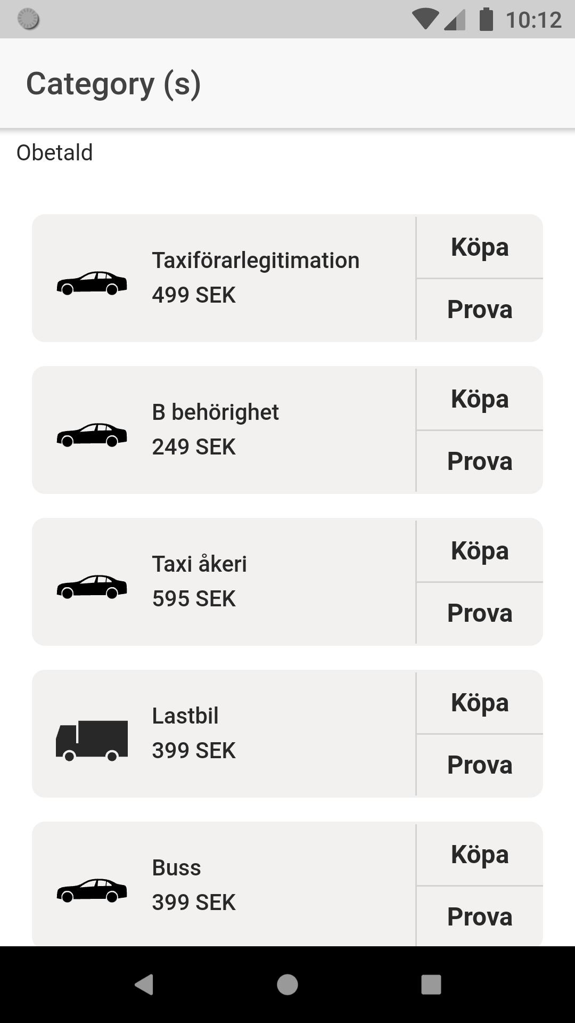Image resolution: width=575 pixels, height=1023 pixels.
Task: Open the Lastbil 399 SEK entry
Action: click(224, 734)
